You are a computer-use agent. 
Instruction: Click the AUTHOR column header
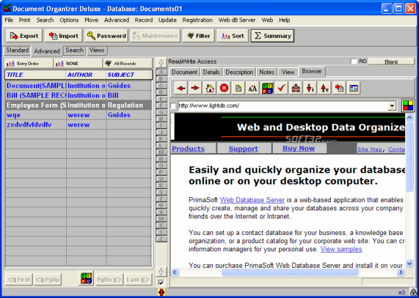click(86, 75)
